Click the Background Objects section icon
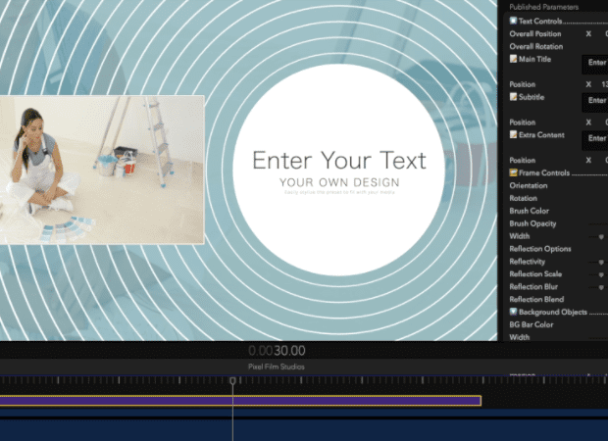This screenshot has width=608, height=441. (513, 312)
